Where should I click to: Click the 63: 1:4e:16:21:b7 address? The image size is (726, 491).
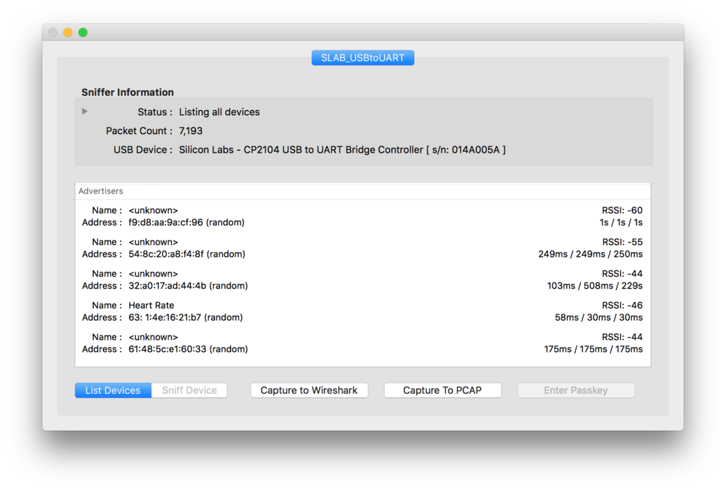pos(186,317)
